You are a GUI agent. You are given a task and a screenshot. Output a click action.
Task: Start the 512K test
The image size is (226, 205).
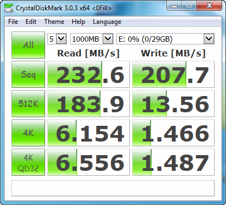[x=28, y=104]
